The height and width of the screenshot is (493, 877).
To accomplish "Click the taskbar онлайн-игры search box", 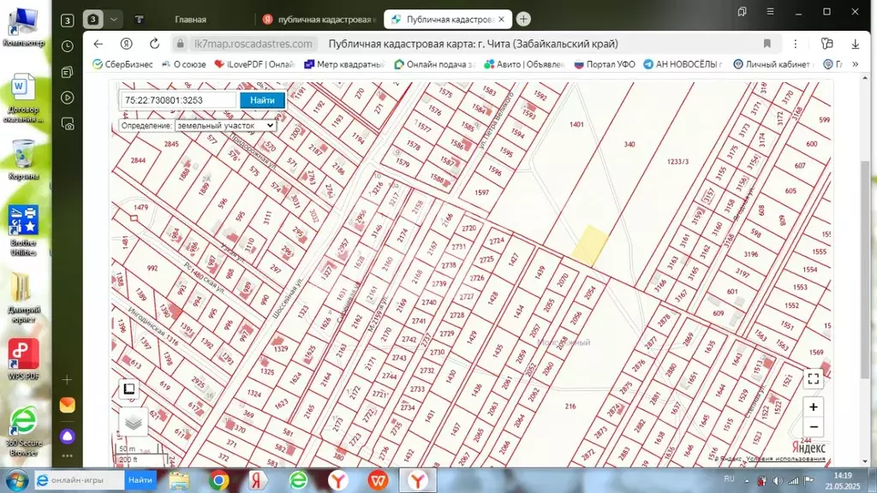I will [80, 480].
